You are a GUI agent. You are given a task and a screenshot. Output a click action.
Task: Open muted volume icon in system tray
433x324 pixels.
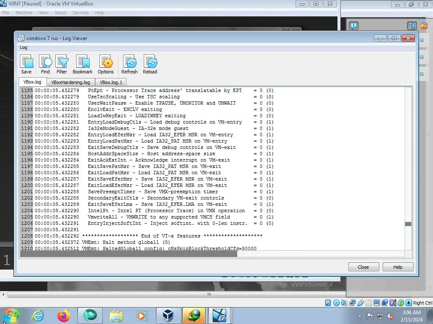pyautogui.click(x=390, y=316)
